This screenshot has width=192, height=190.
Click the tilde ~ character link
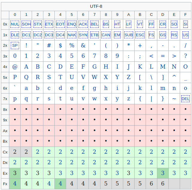174,99
